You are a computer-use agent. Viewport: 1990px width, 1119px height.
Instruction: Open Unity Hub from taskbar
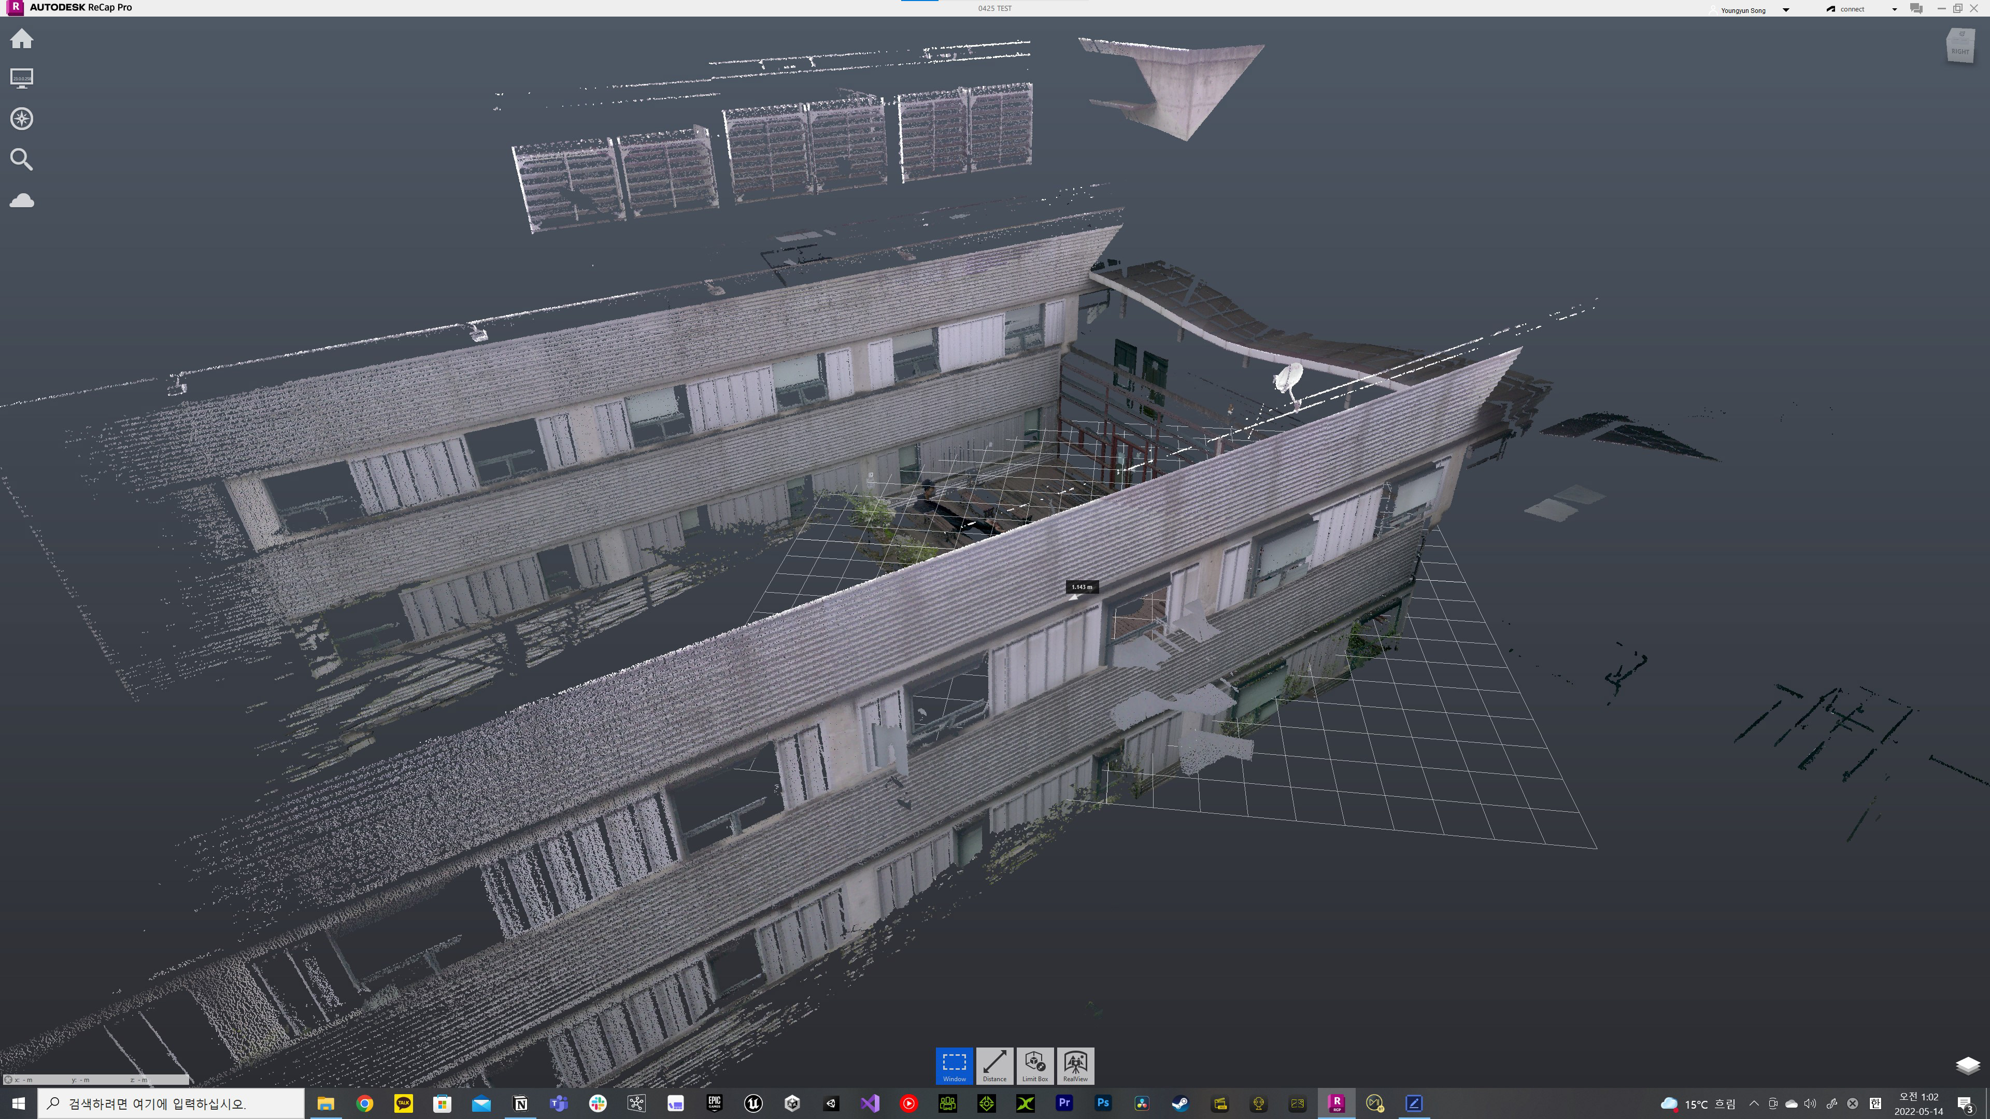coord(792,1103)
